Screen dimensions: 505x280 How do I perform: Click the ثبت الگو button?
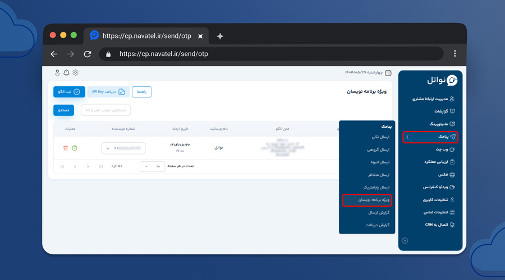pos(69,92)
